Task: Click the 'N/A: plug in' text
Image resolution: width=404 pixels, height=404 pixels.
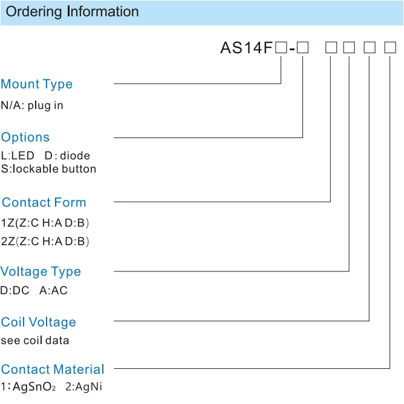Action: click(x=32, y=105)
